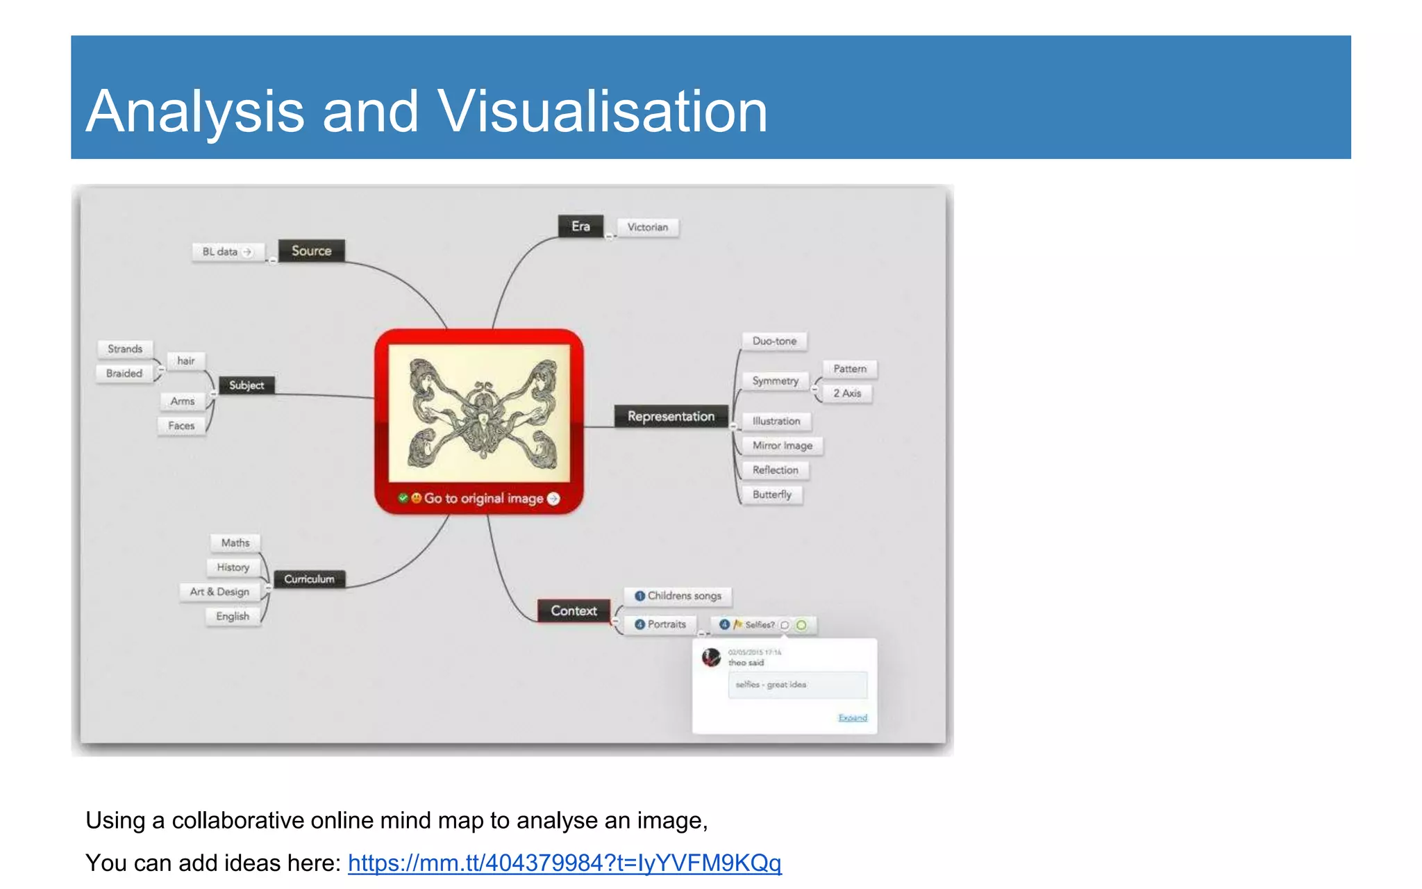This screenshot has width=1422, height=889.
Task: Select the Reflection node
Action: tap(776, 470)
